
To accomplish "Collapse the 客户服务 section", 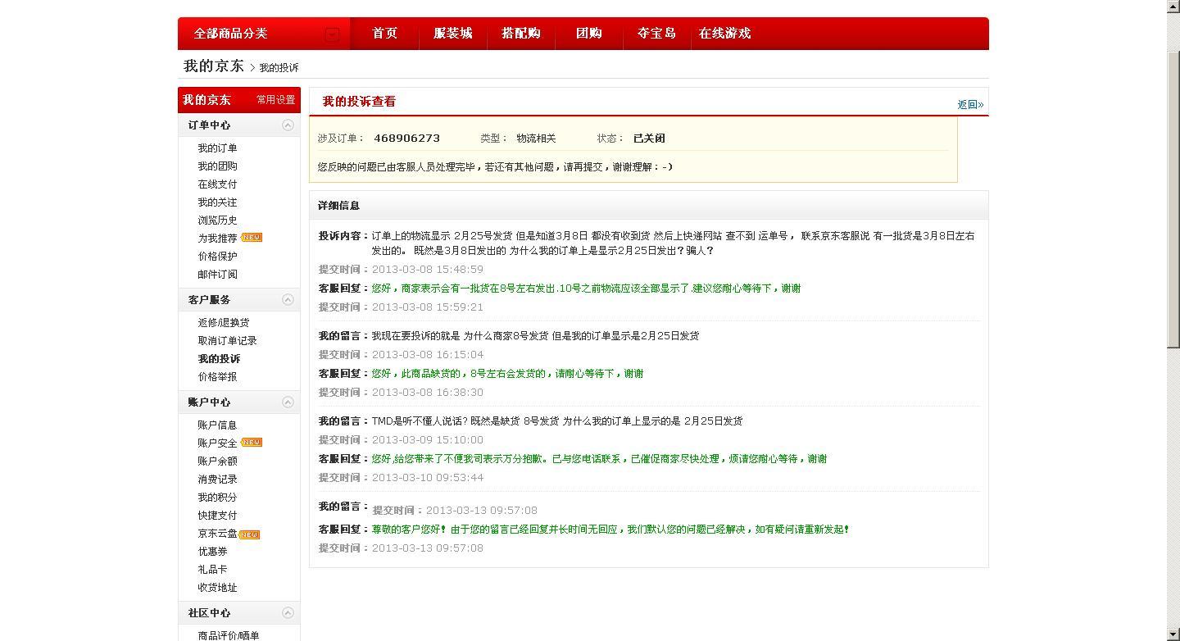I will click(288, 299).
